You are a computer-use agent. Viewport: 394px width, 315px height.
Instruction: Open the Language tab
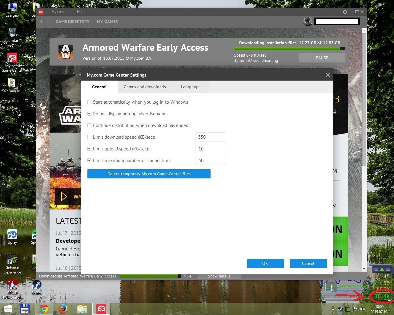(x=190, y=87)
